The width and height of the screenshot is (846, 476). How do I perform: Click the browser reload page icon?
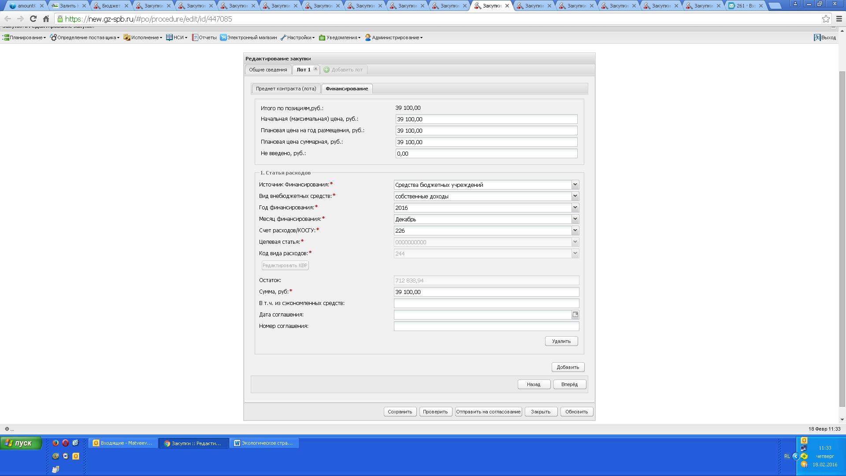tap(33, 19)
